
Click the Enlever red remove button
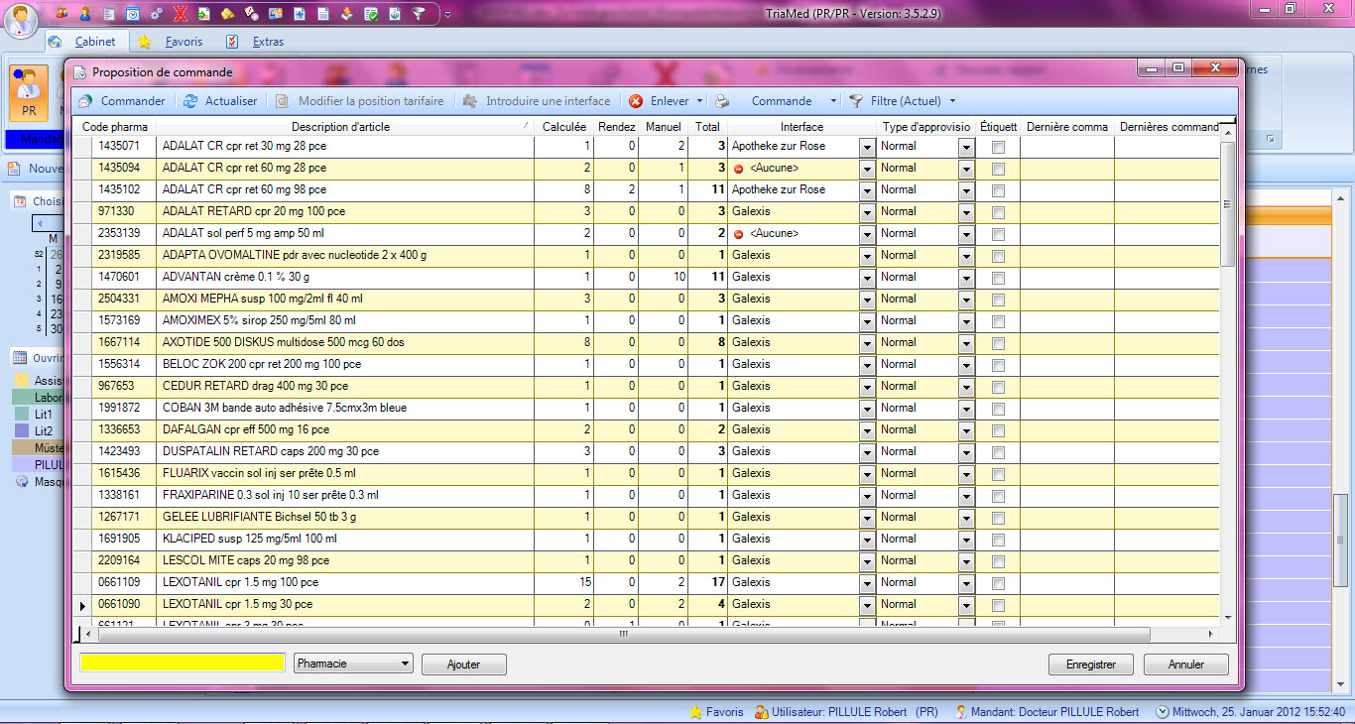(x=660, y=101)
